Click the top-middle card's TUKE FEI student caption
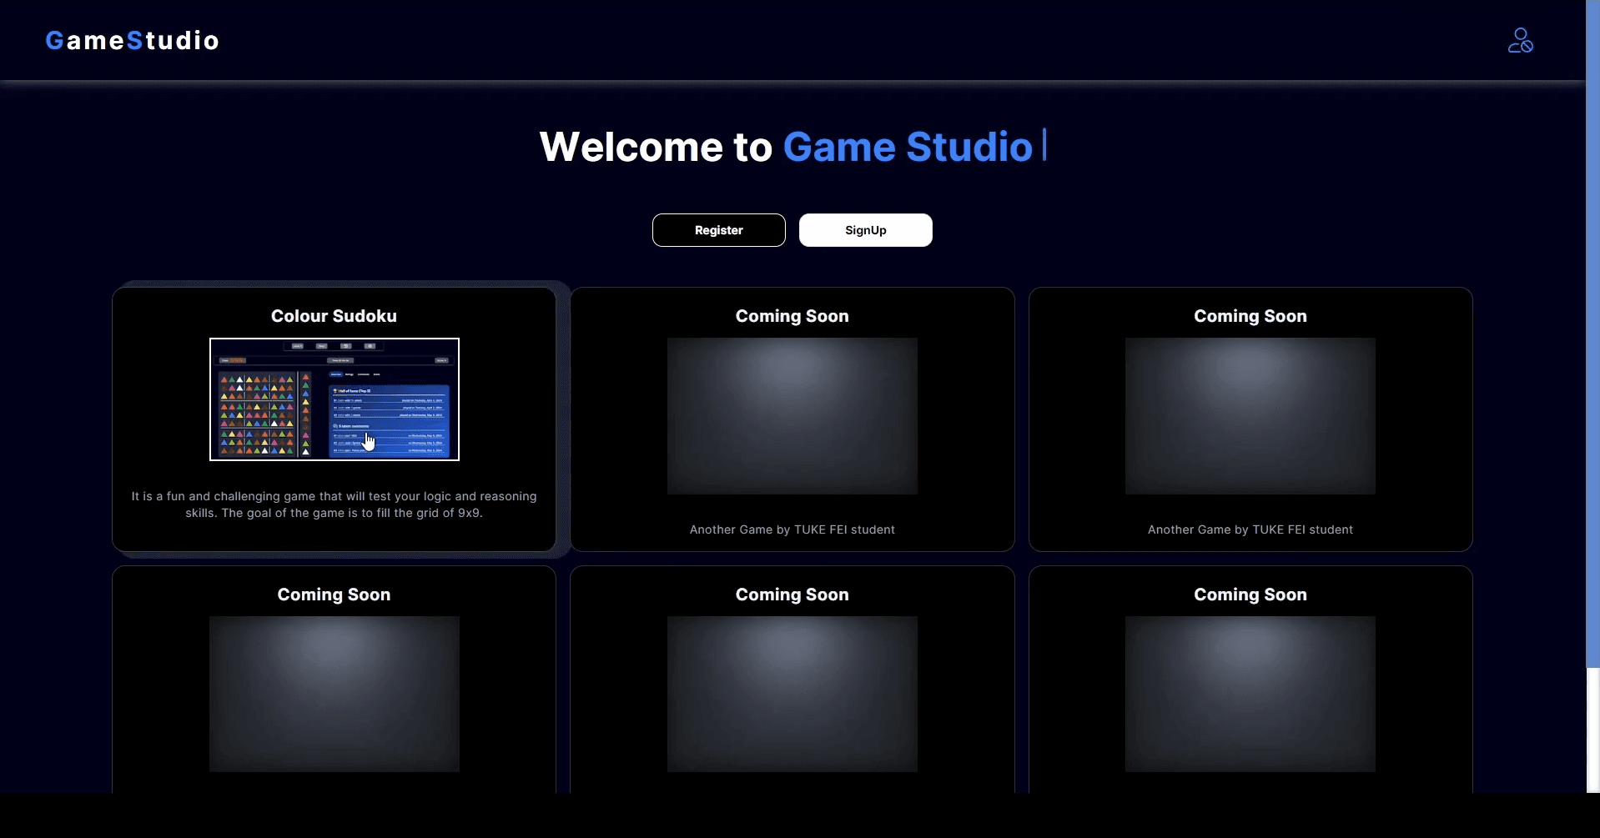The width and height of the screenshot is (1600, 838). coord(792,529)
